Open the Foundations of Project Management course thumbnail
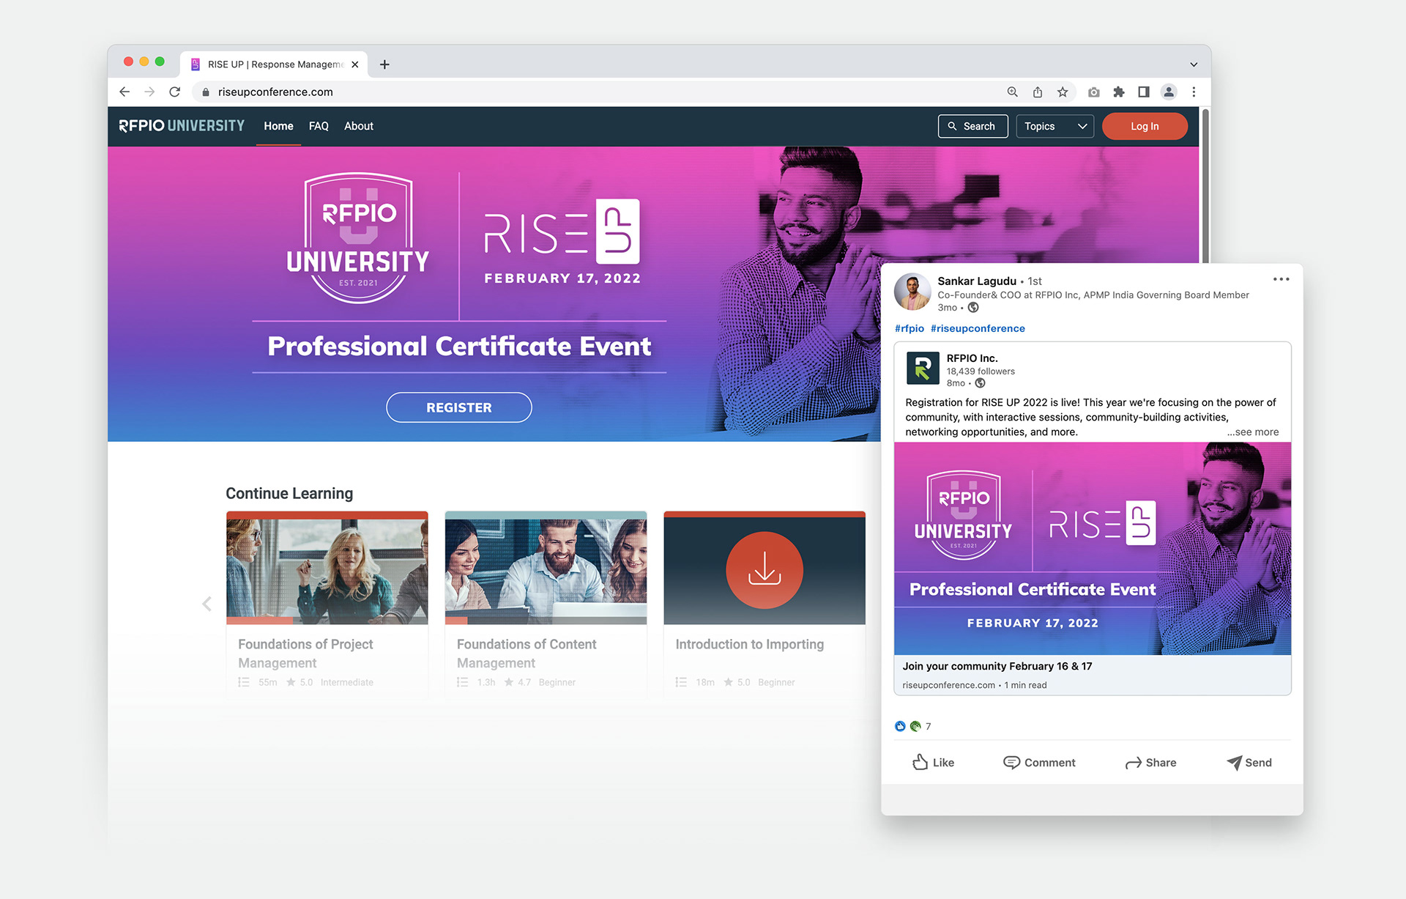 point(327,568)
